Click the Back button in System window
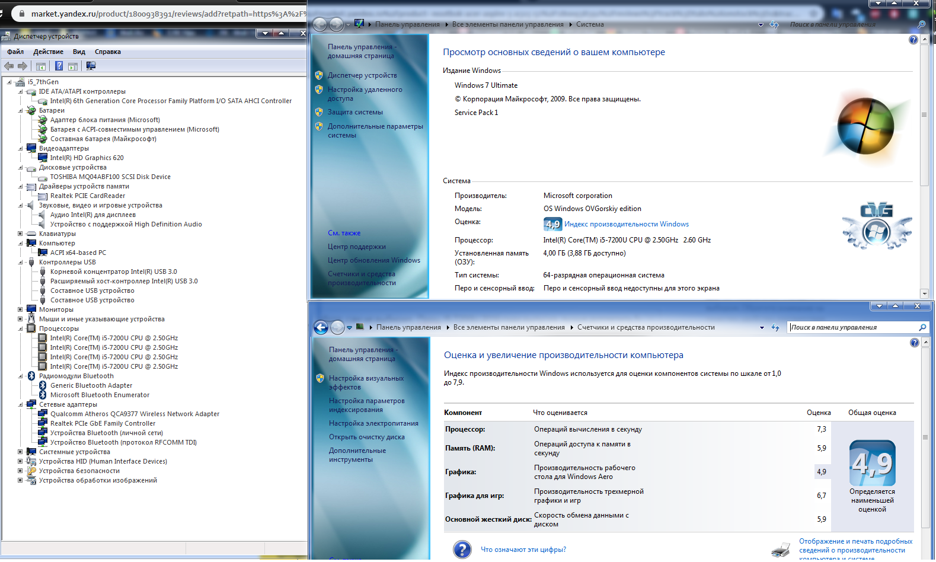Image resolution: width=936 pixels, height=562 pixels. click(320, 24)
